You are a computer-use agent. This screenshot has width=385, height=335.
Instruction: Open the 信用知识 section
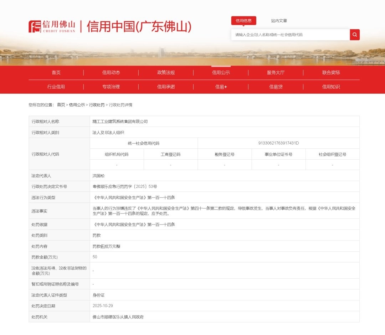tap(330, 87)
